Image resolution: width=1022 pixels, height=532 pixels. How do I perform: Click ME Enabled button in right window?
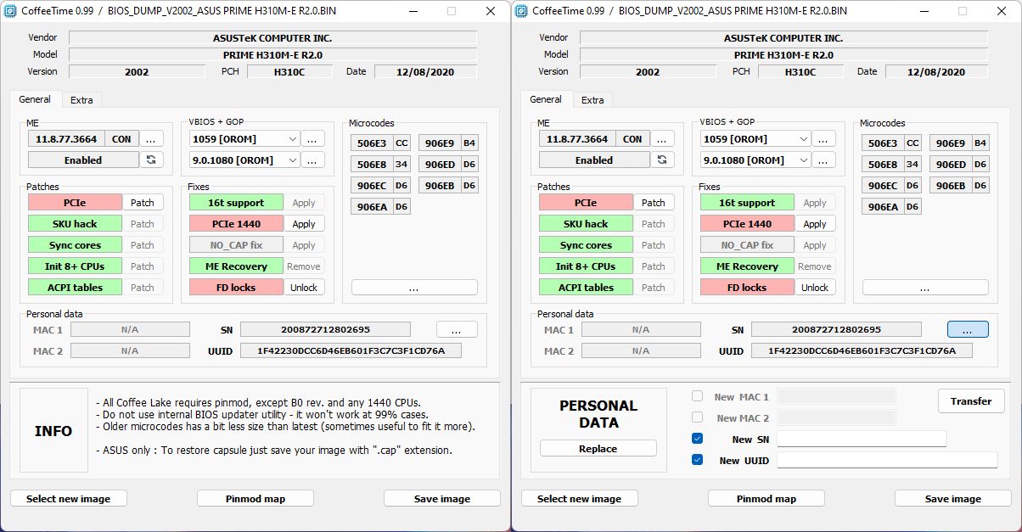pyautogui.click(x=594, y=160)
